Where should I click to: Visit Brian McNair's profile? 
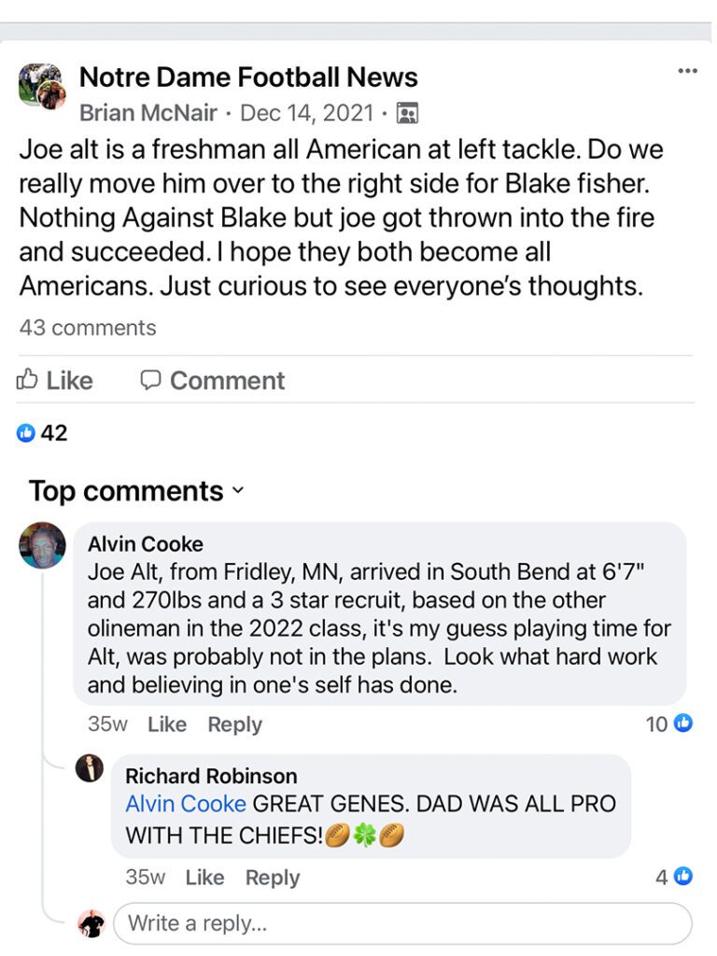pos(148,114)
